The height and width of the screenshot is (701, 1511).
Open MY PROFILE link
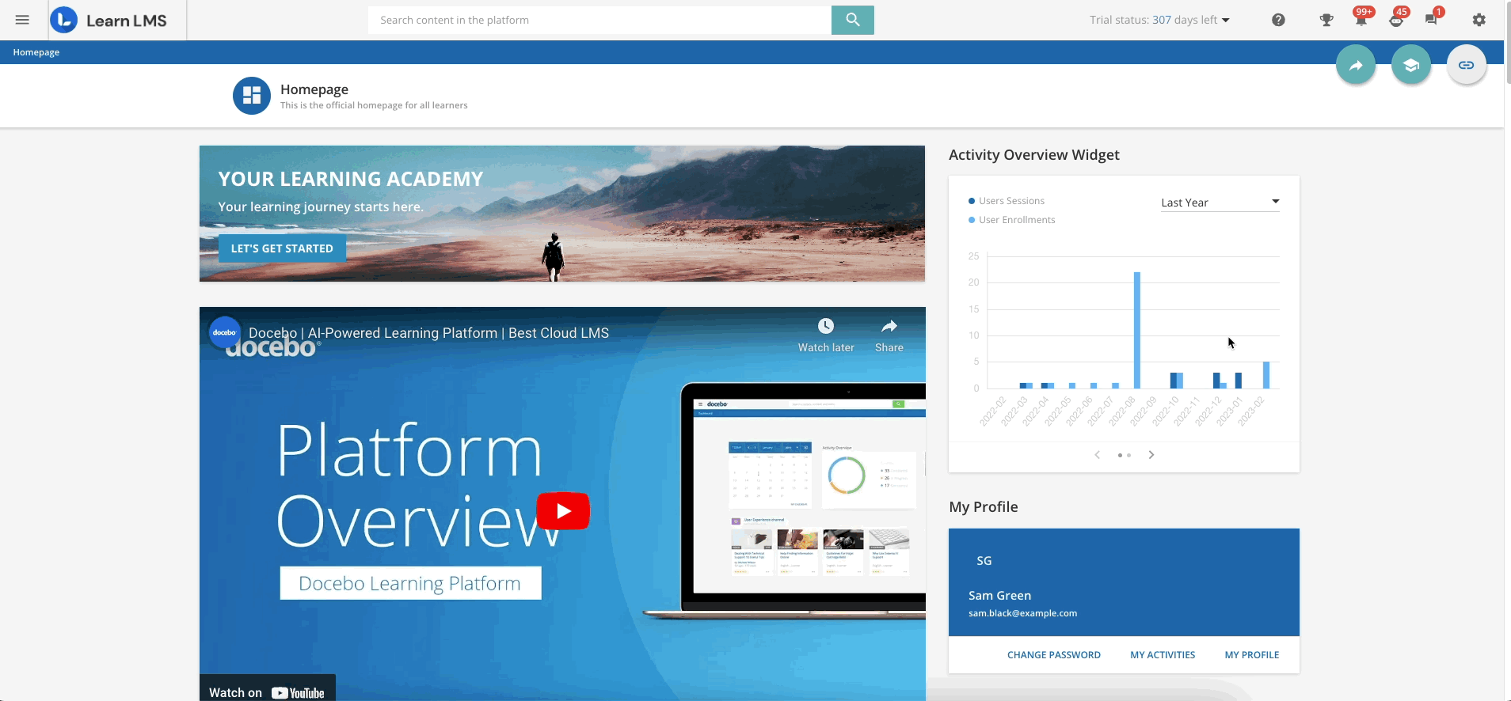click(1252, 655)
